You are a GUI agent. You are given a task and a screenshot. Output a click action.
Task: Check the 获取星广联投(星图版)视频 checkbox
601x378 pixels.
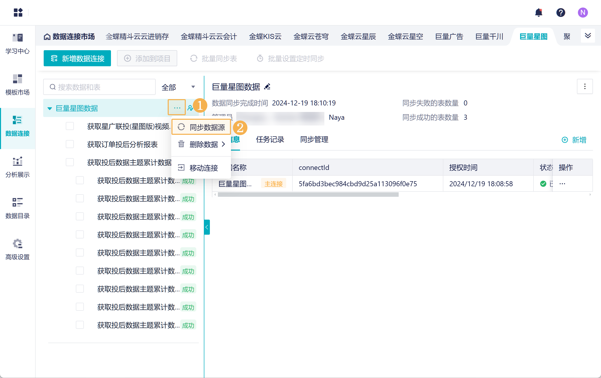(70, 126)
